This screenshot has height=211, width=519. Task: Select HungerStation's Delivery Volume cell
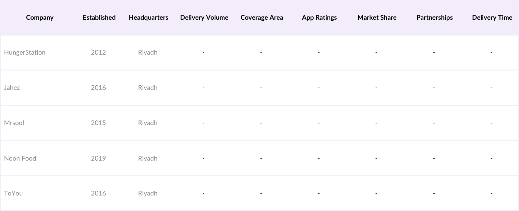tap(203, 52)
